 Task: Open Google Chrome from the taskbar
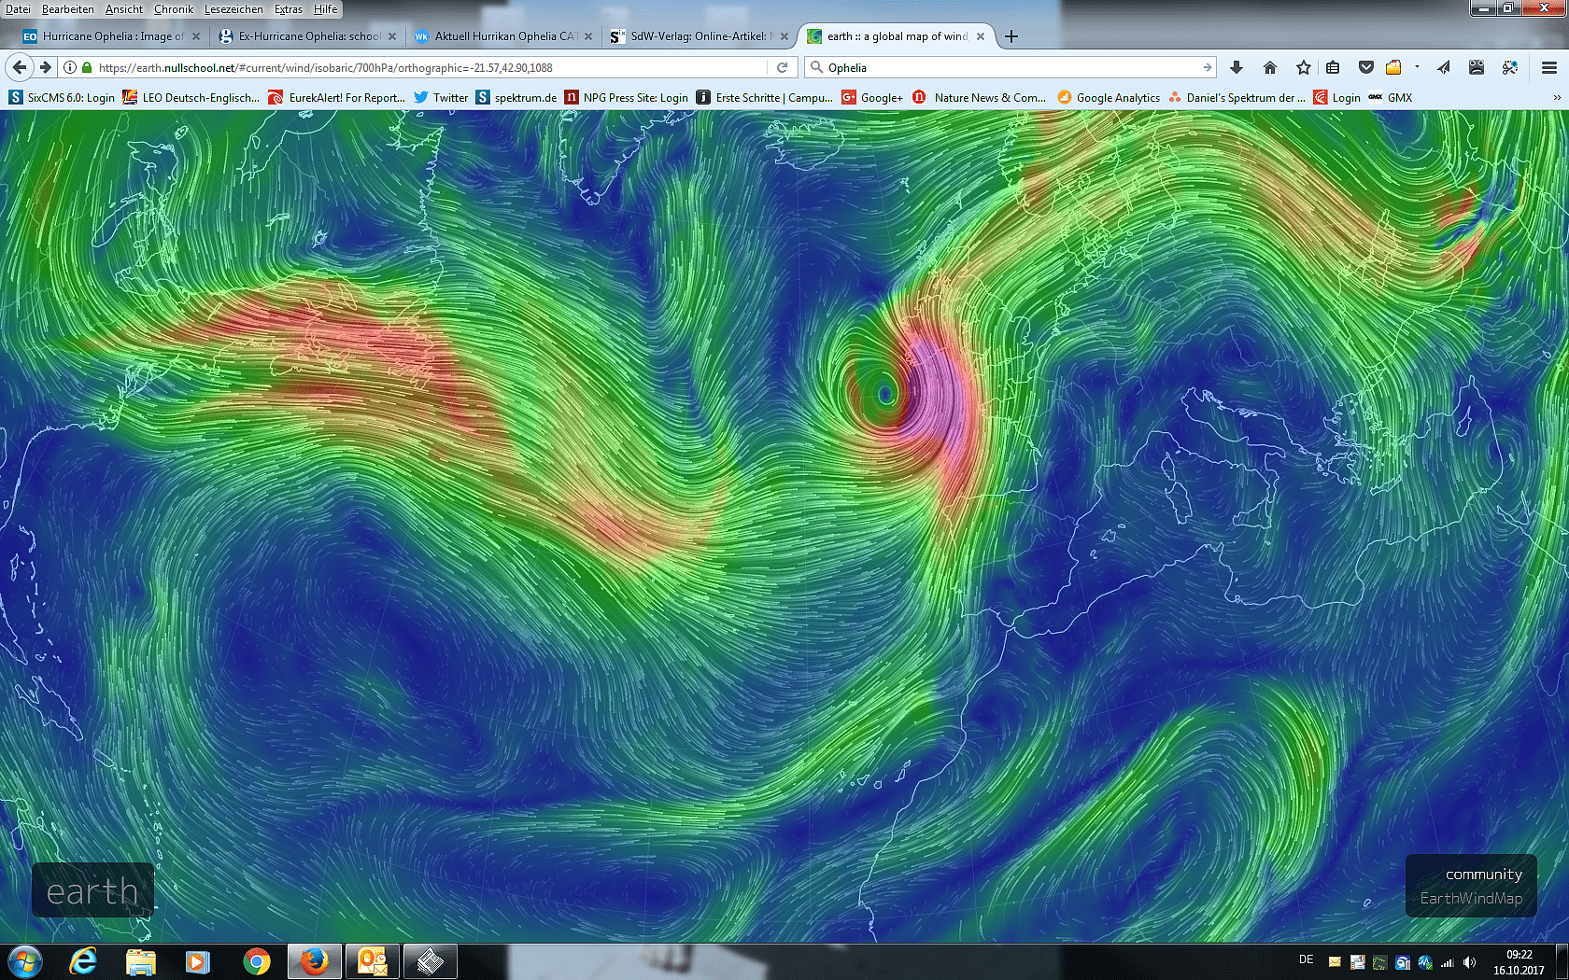coord(256,961)
